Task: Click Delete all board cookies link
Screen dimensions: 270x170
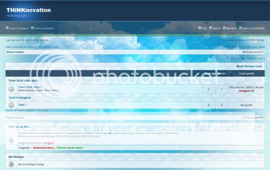Action: coord(20,110)
